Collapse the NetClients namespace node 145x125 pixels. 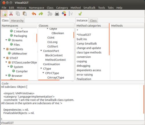(4, 49)
